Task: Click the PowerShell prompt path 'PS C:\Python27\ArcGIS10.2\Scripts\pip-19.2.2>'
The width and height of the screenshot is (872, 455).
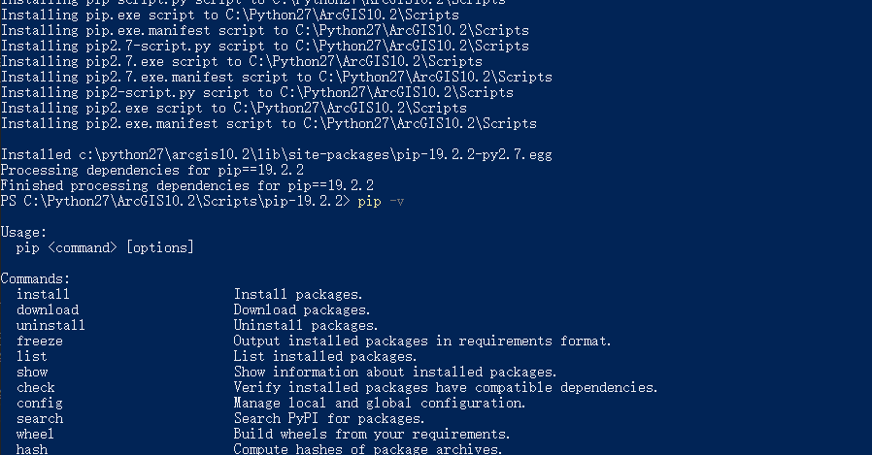Action: point(175,201)
